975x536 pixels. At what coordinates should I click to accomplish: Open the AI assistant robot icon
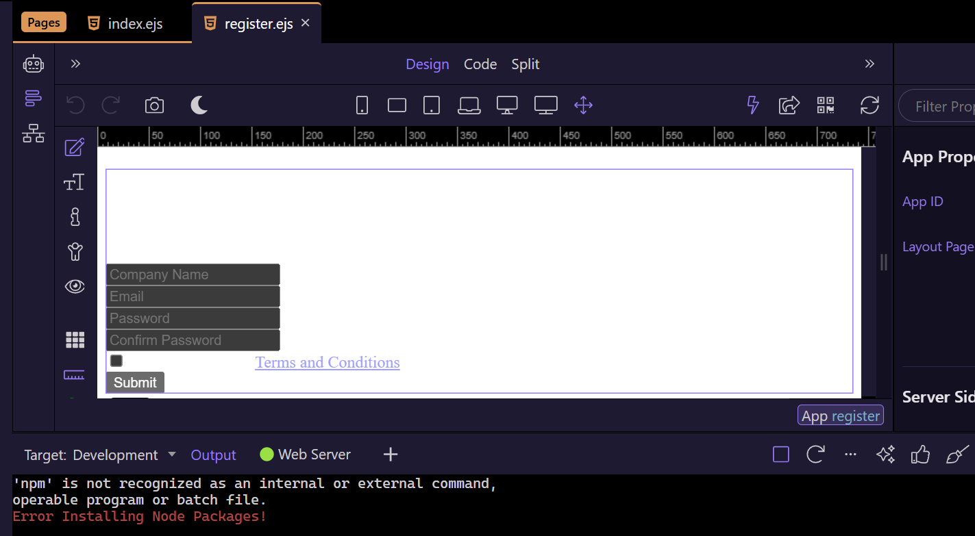34,64
